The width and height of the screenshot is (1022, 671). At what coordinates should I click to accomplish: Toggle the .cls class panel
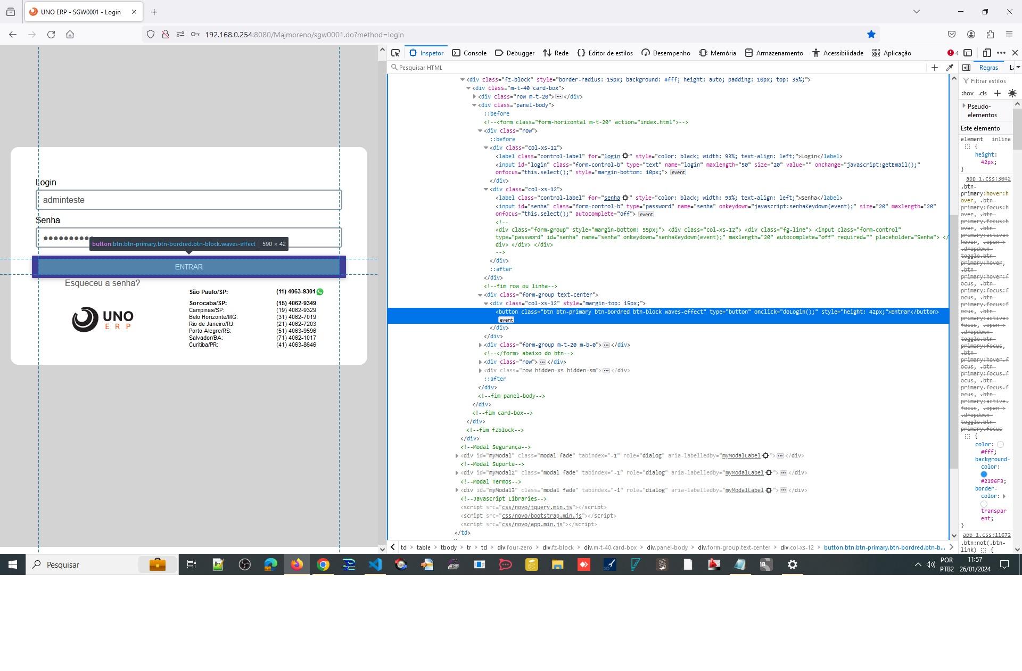point(983,93)
